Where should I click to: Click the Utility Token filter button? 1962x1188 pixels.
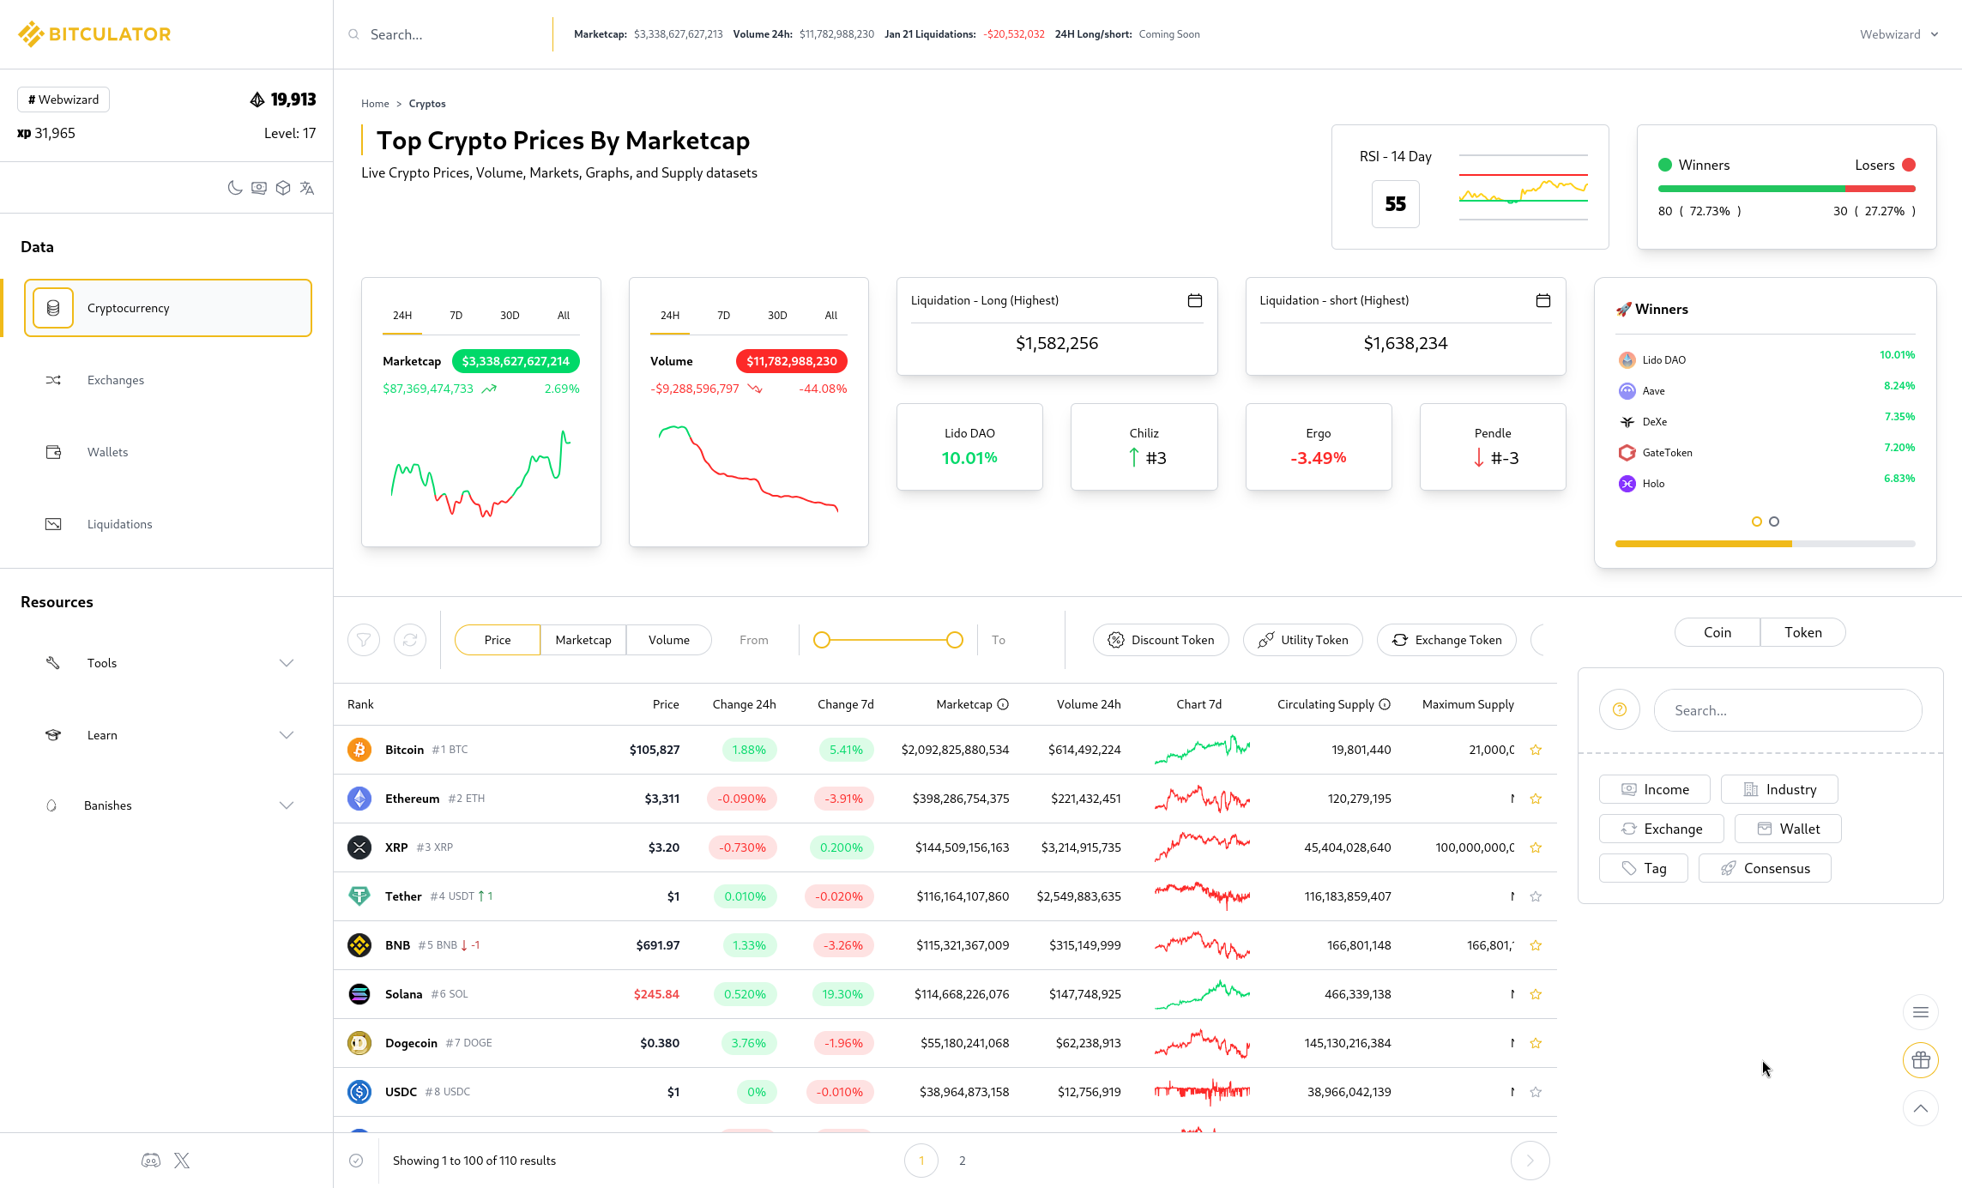click(x=1303, y=640)
